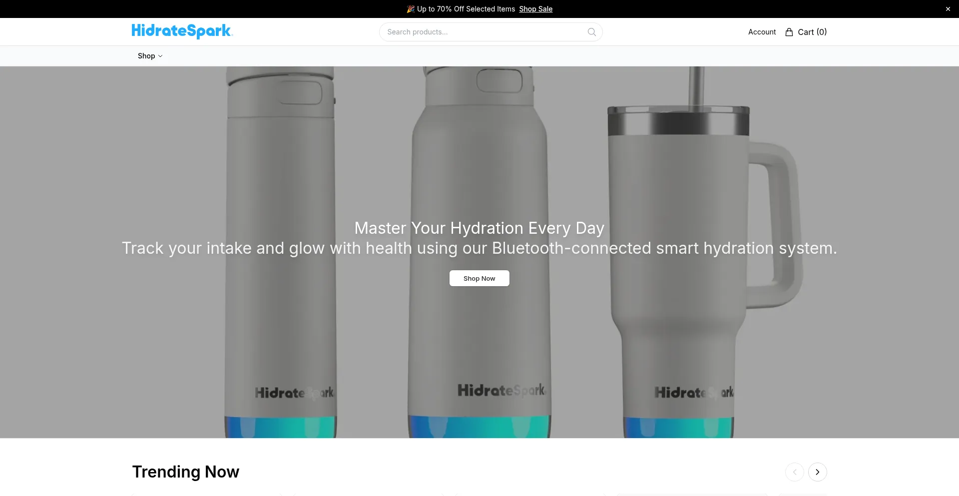Go to next Trending Now items
The image size is (959, 496).
click(818, 472)
